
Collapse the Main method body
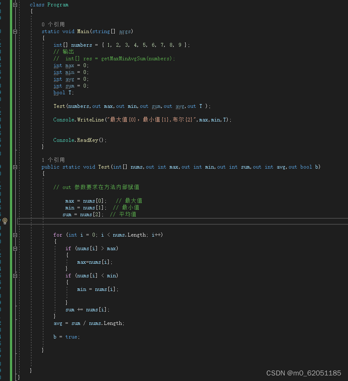(14, 31)
